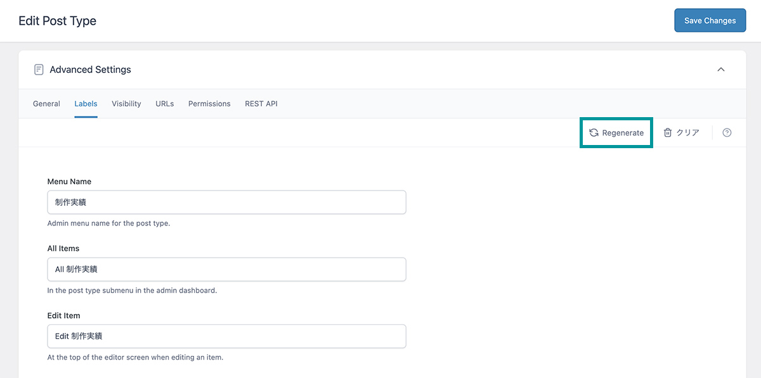761x378 pixels.
Task: Focus the Menu Name input field
Action: tap(226, 203)
